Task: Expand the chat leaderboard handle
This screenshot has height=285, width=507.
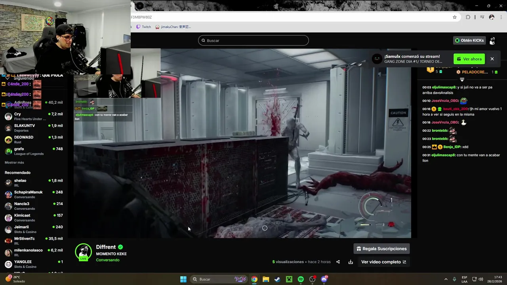Action: click(462, 80)
